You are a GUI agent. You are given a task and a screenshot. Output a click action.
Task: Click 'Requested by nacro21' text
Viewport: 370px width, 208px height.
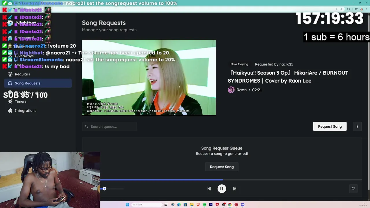[274, 64]
